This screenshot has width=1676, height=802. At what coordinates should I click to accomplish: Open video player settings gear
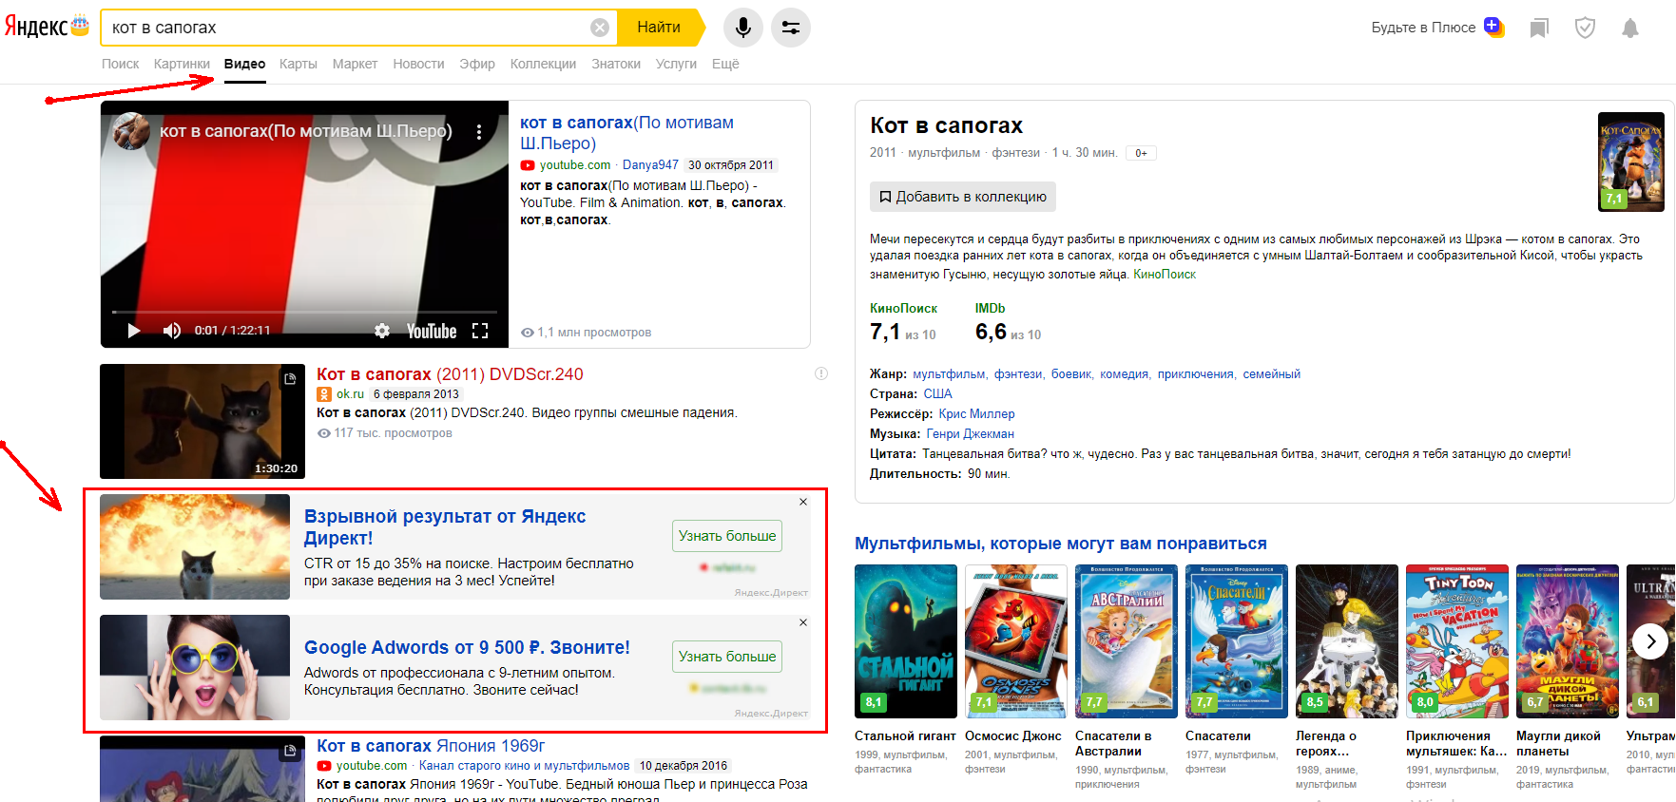pyautogui.click(x=382, y=331)
